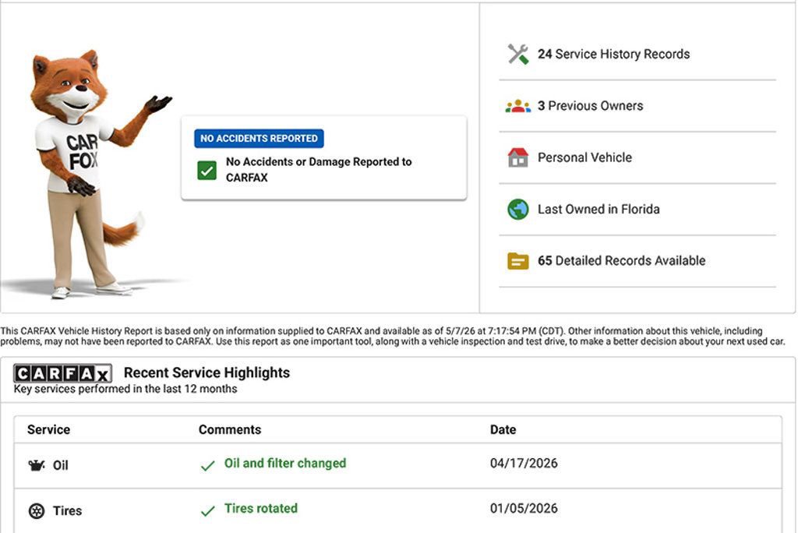Open 3 Previous Owners entry
The width and height of the screenshot is (798, 533).
[x=591, y=106]
